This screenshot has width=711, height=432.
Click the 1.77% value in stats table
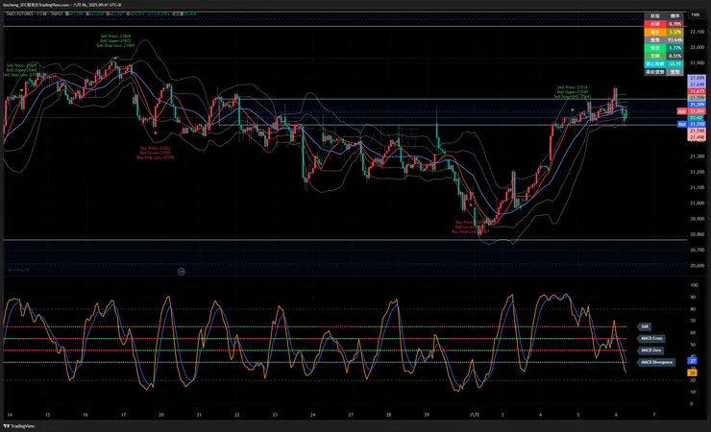click(674, 48)
